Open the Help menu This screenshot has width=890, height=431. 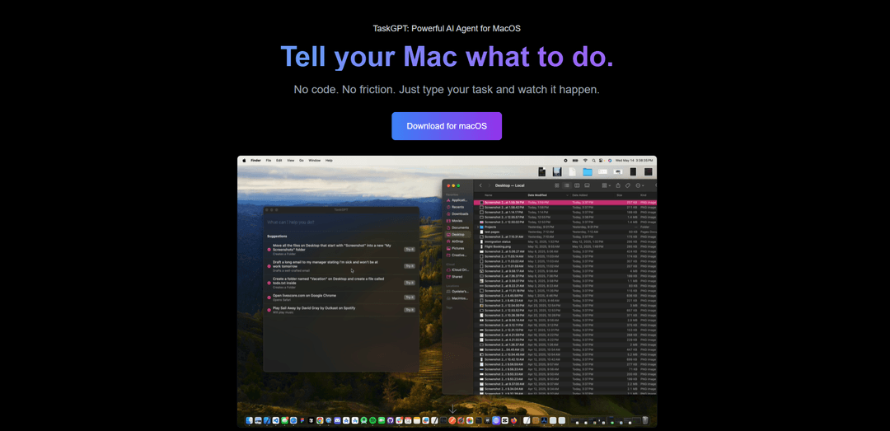click(329, 161)
